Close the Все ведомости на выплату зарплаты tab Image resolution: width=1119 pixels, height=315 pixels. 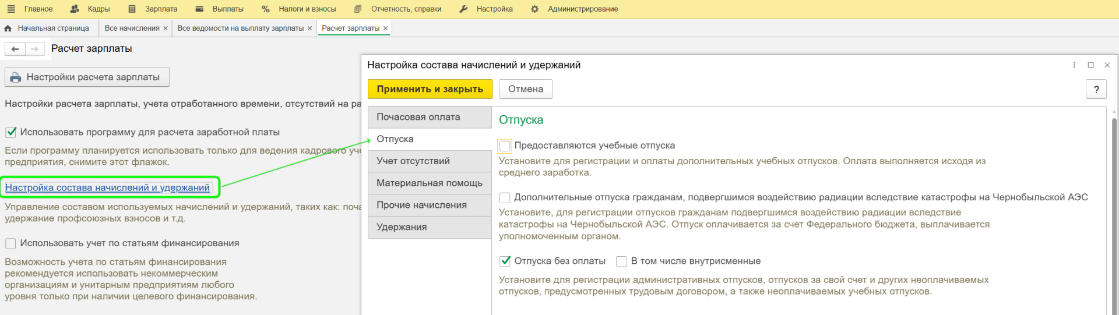point(309,29)
